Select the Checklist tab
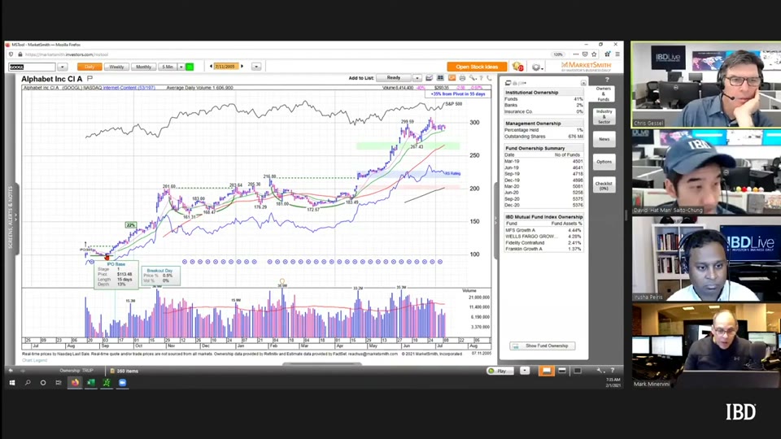 pyautogui.click(x=604, y=185)
